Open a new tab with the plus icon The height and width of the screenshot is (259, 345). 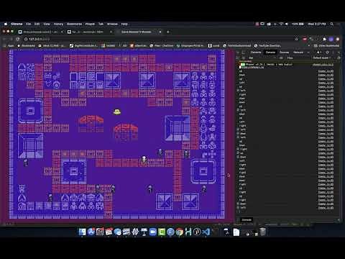(x=167, y=32)
